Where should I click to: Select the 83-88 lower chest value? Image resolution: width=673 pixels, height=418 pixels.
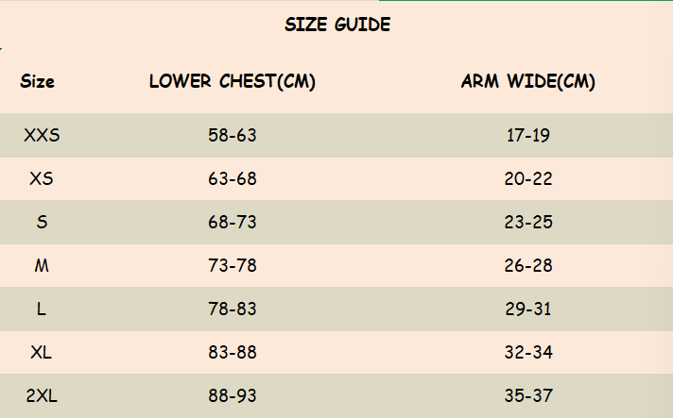pos(233,352)
